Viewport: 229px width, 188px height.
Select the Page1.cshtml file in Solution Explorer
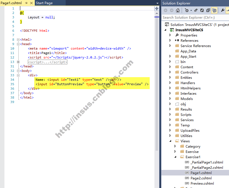point(201,173)
